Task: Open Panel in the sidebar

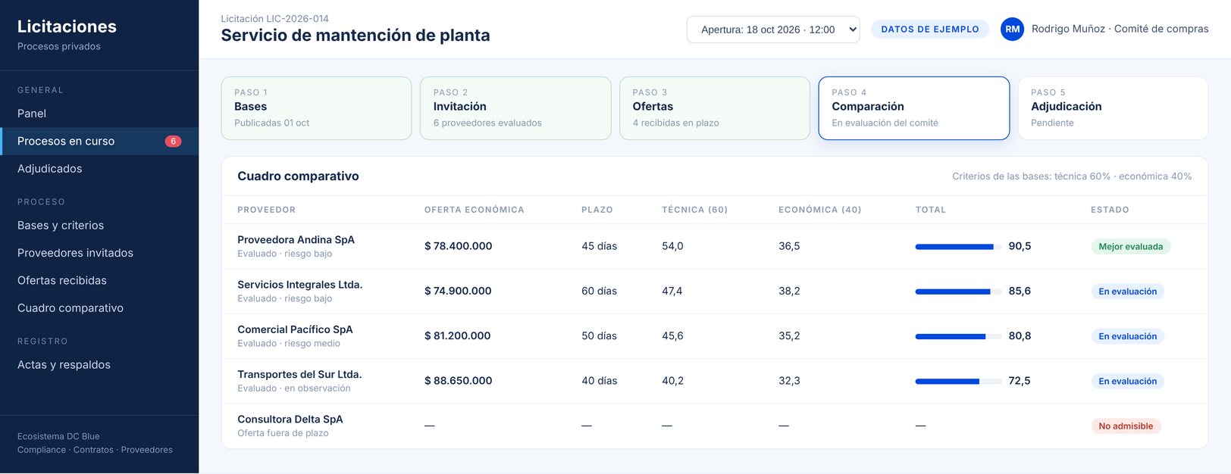Action: (99, 114)
